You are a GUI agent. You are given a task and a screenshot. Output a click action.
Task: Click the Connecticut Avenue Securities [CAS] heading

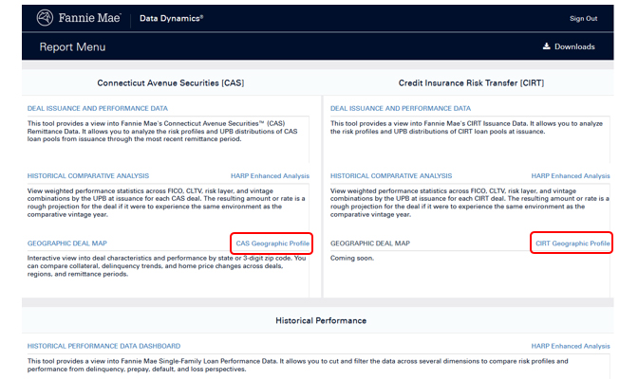click(171, 82)
